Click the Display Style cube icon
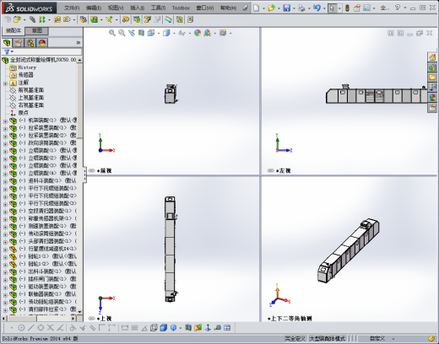Screen dimensions: 439x344 click(166, 33)
